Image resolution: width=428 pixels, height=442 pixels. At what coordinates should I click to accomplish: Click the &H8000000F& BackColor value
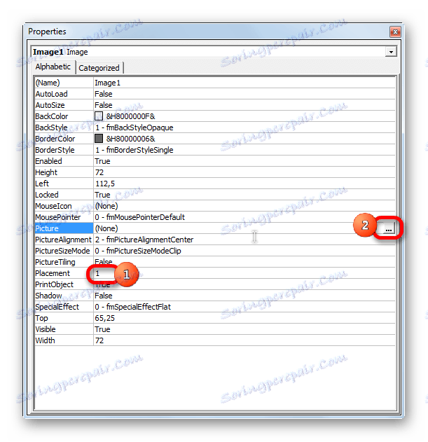pos(130,116)
